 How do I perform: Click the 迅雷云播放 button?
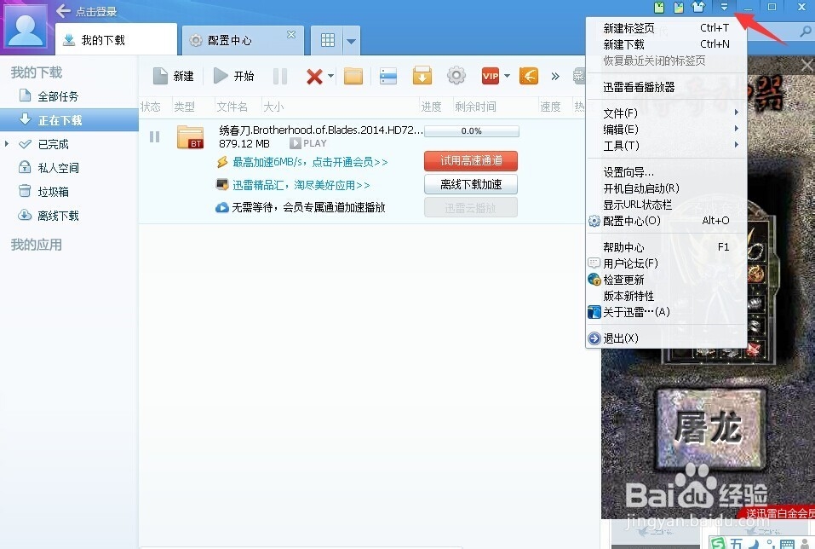[x=471, y=208]
